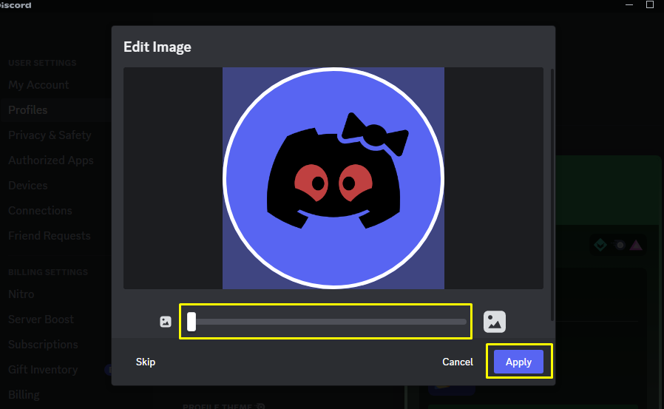Click the triangle badge in profile preview
This screenshot has height=409, width=664.
point(636,245)
